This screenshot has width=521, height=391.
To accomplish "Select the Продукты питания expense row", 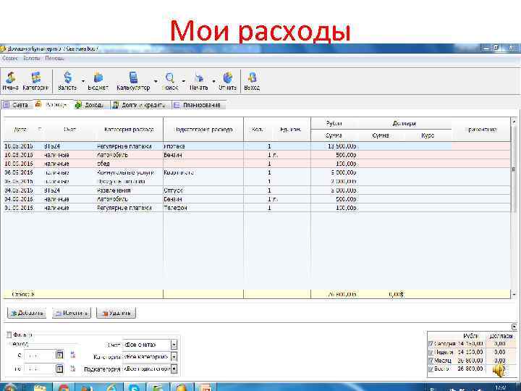I will [x=257, y=182].
